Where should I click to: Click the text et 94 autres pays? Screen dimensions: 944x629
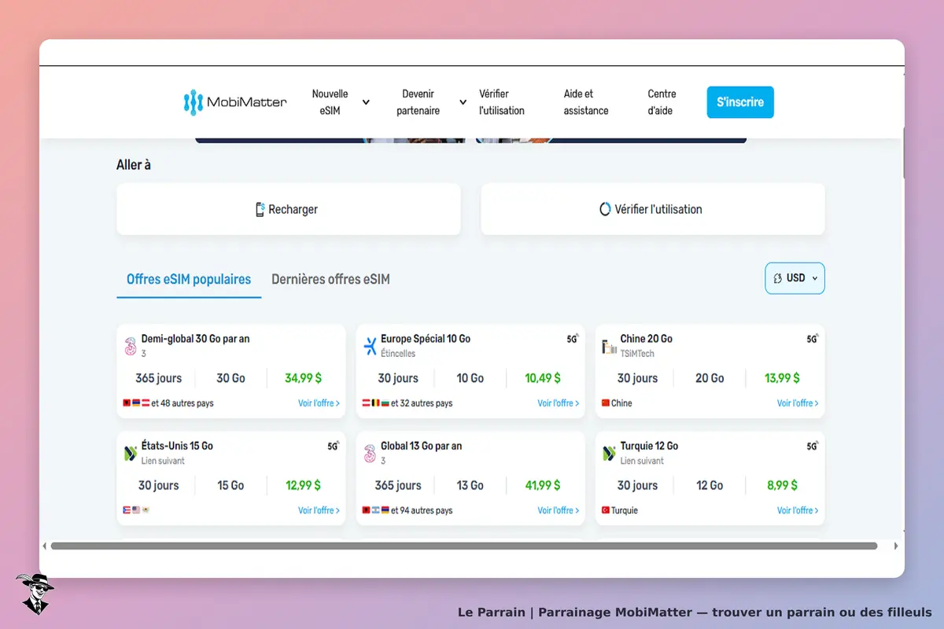click(422, 510)
